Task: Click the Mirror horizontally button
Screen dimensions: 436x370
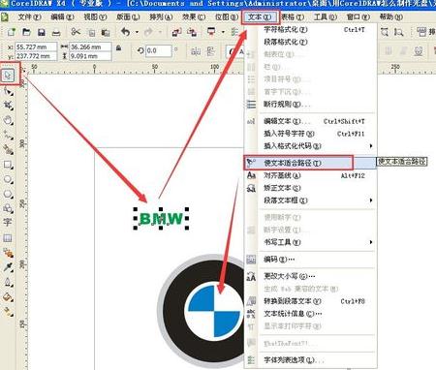Action: pos(196,51)
